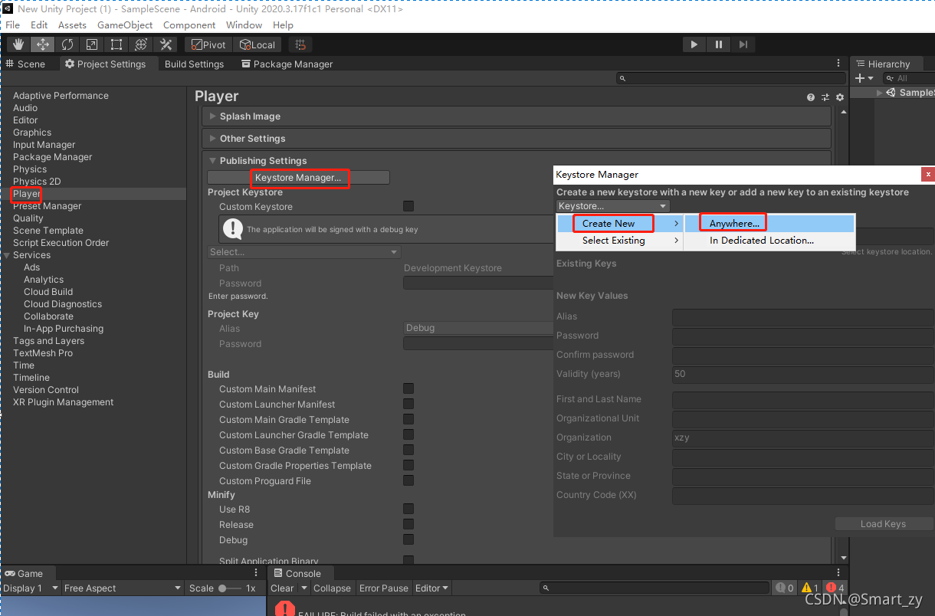The image size is (935, 616).
Task: Tick the Use R8 checkbox
Action: 408,509
